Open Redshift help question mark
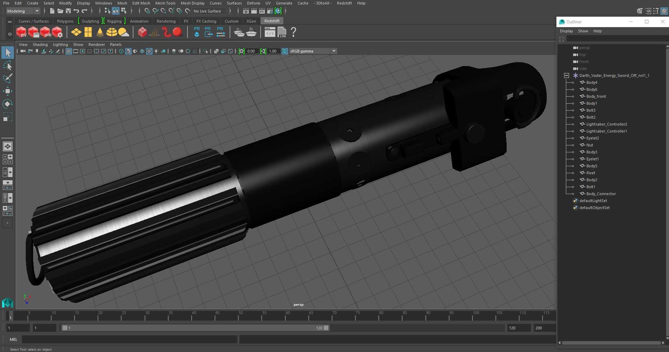This screenshot has width=669, height=352. 293,32
